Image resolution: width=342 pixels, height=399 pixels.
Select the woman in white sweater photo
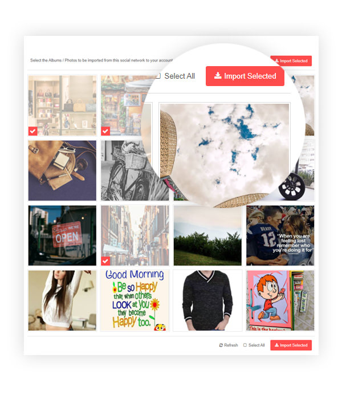coord(62,300)
